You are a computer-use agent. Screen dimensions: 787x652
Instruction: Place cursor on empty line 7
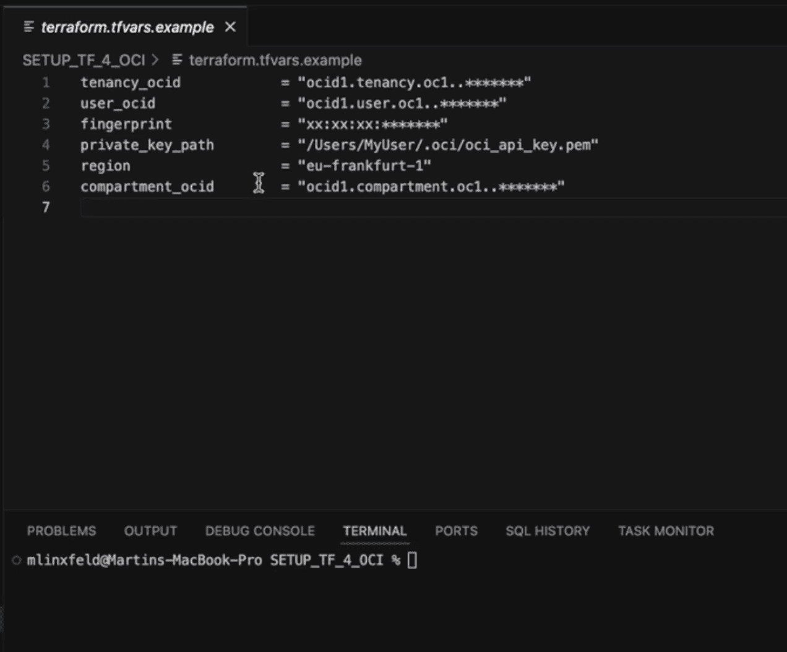point(433,207)
